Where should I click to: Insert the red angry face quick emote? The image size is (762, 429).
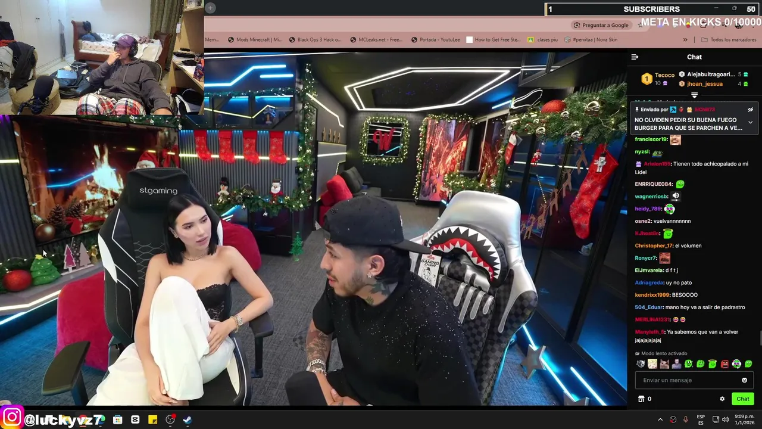[x=724, y=364]
